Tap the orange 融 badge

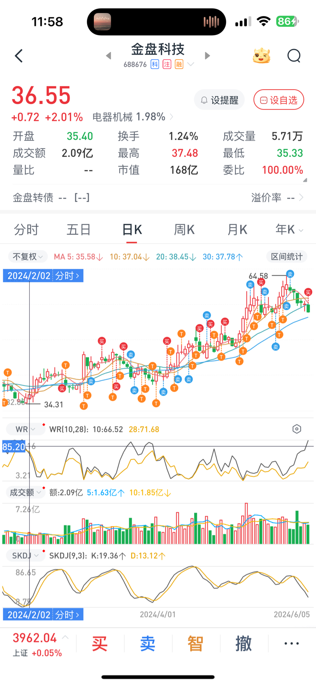[179, 64]
